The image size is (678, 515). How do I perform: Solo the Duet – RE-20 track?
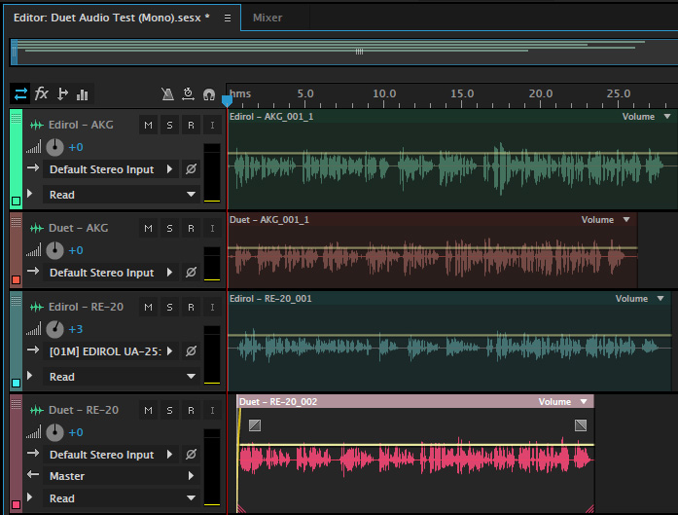click(169, 410)
